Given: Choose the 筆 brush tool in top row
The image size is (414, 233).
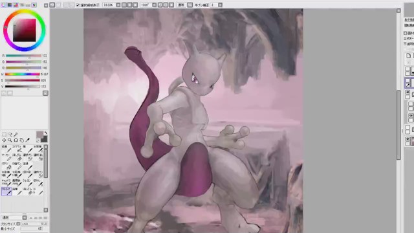Looking at the screenshot, I should [28, 148].
